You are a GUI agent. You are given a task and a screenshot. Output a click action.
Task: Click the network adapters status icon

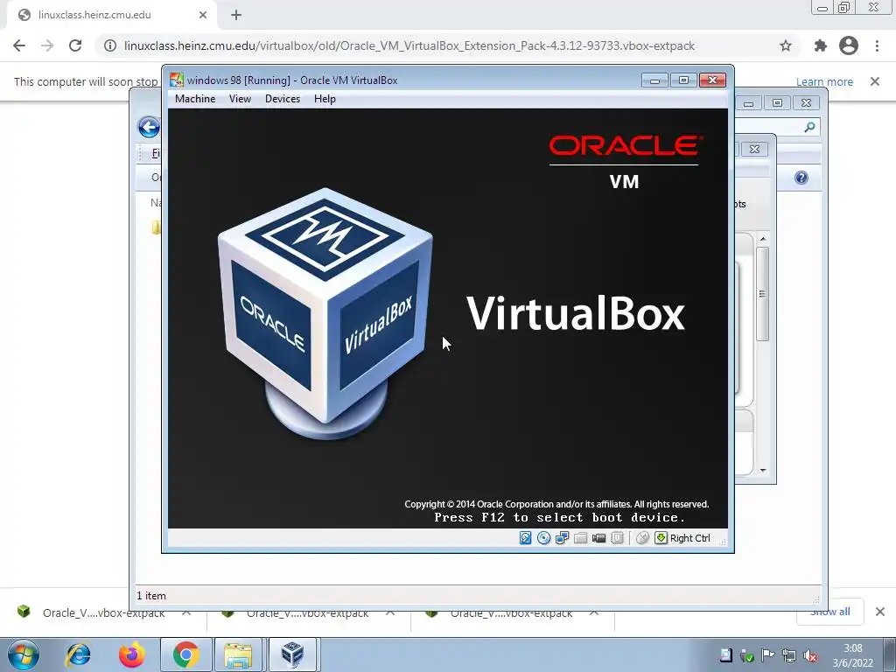coord(562,538)
